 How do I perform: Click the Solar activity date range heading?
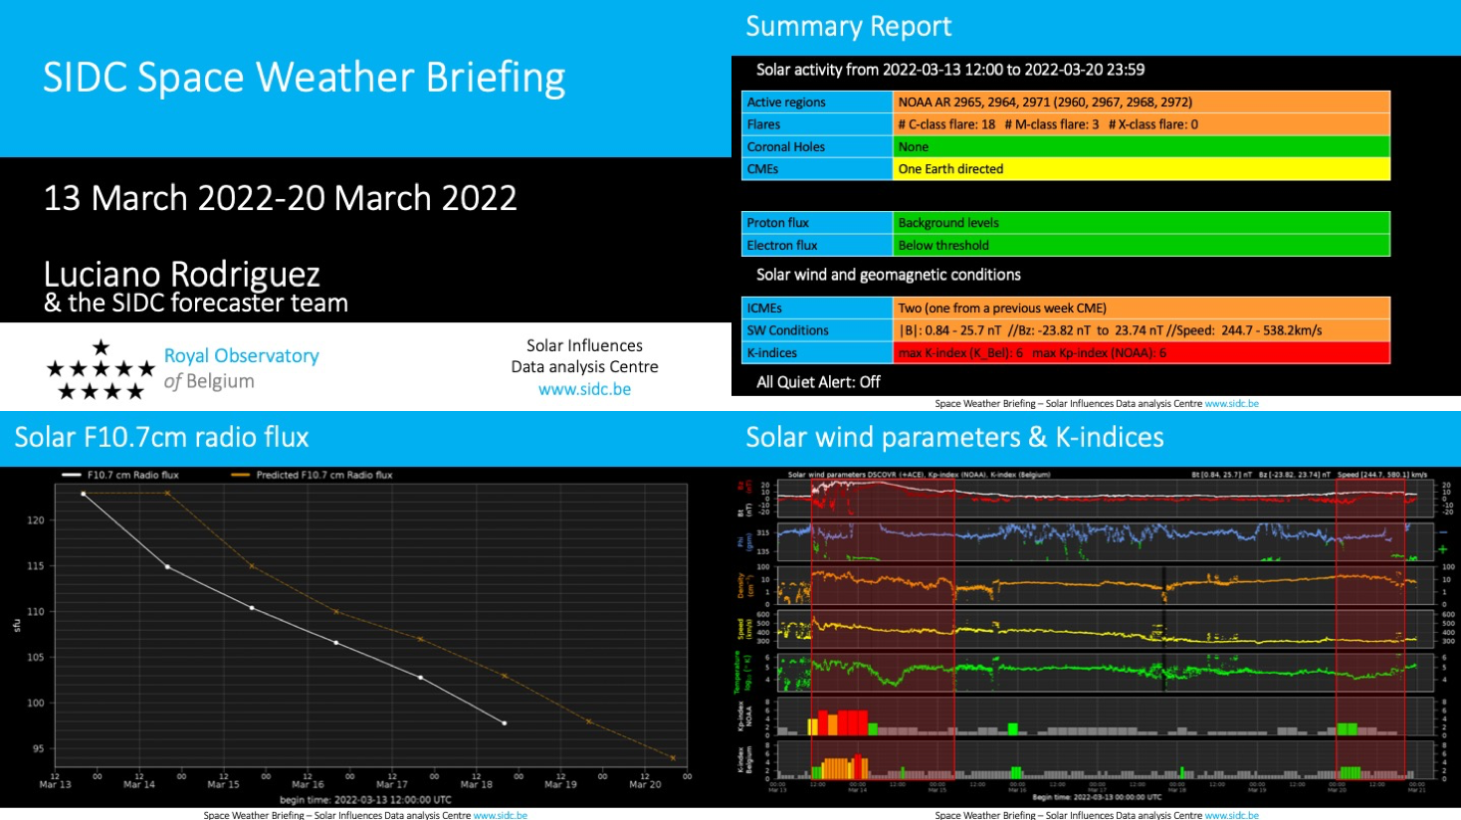click(x=950, y=70)
